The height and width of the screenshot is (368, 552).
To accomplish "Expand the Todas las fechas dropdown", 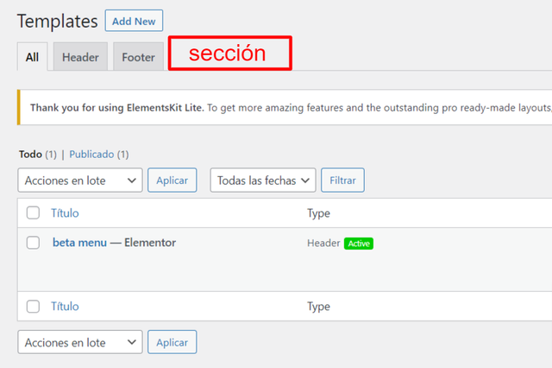I will [263, 181].
